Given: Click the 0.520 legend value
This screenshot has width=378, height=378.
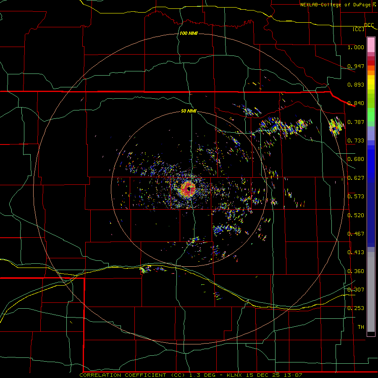Looking at the screenshot, I should pyautogui.click(x=356, y=215).
